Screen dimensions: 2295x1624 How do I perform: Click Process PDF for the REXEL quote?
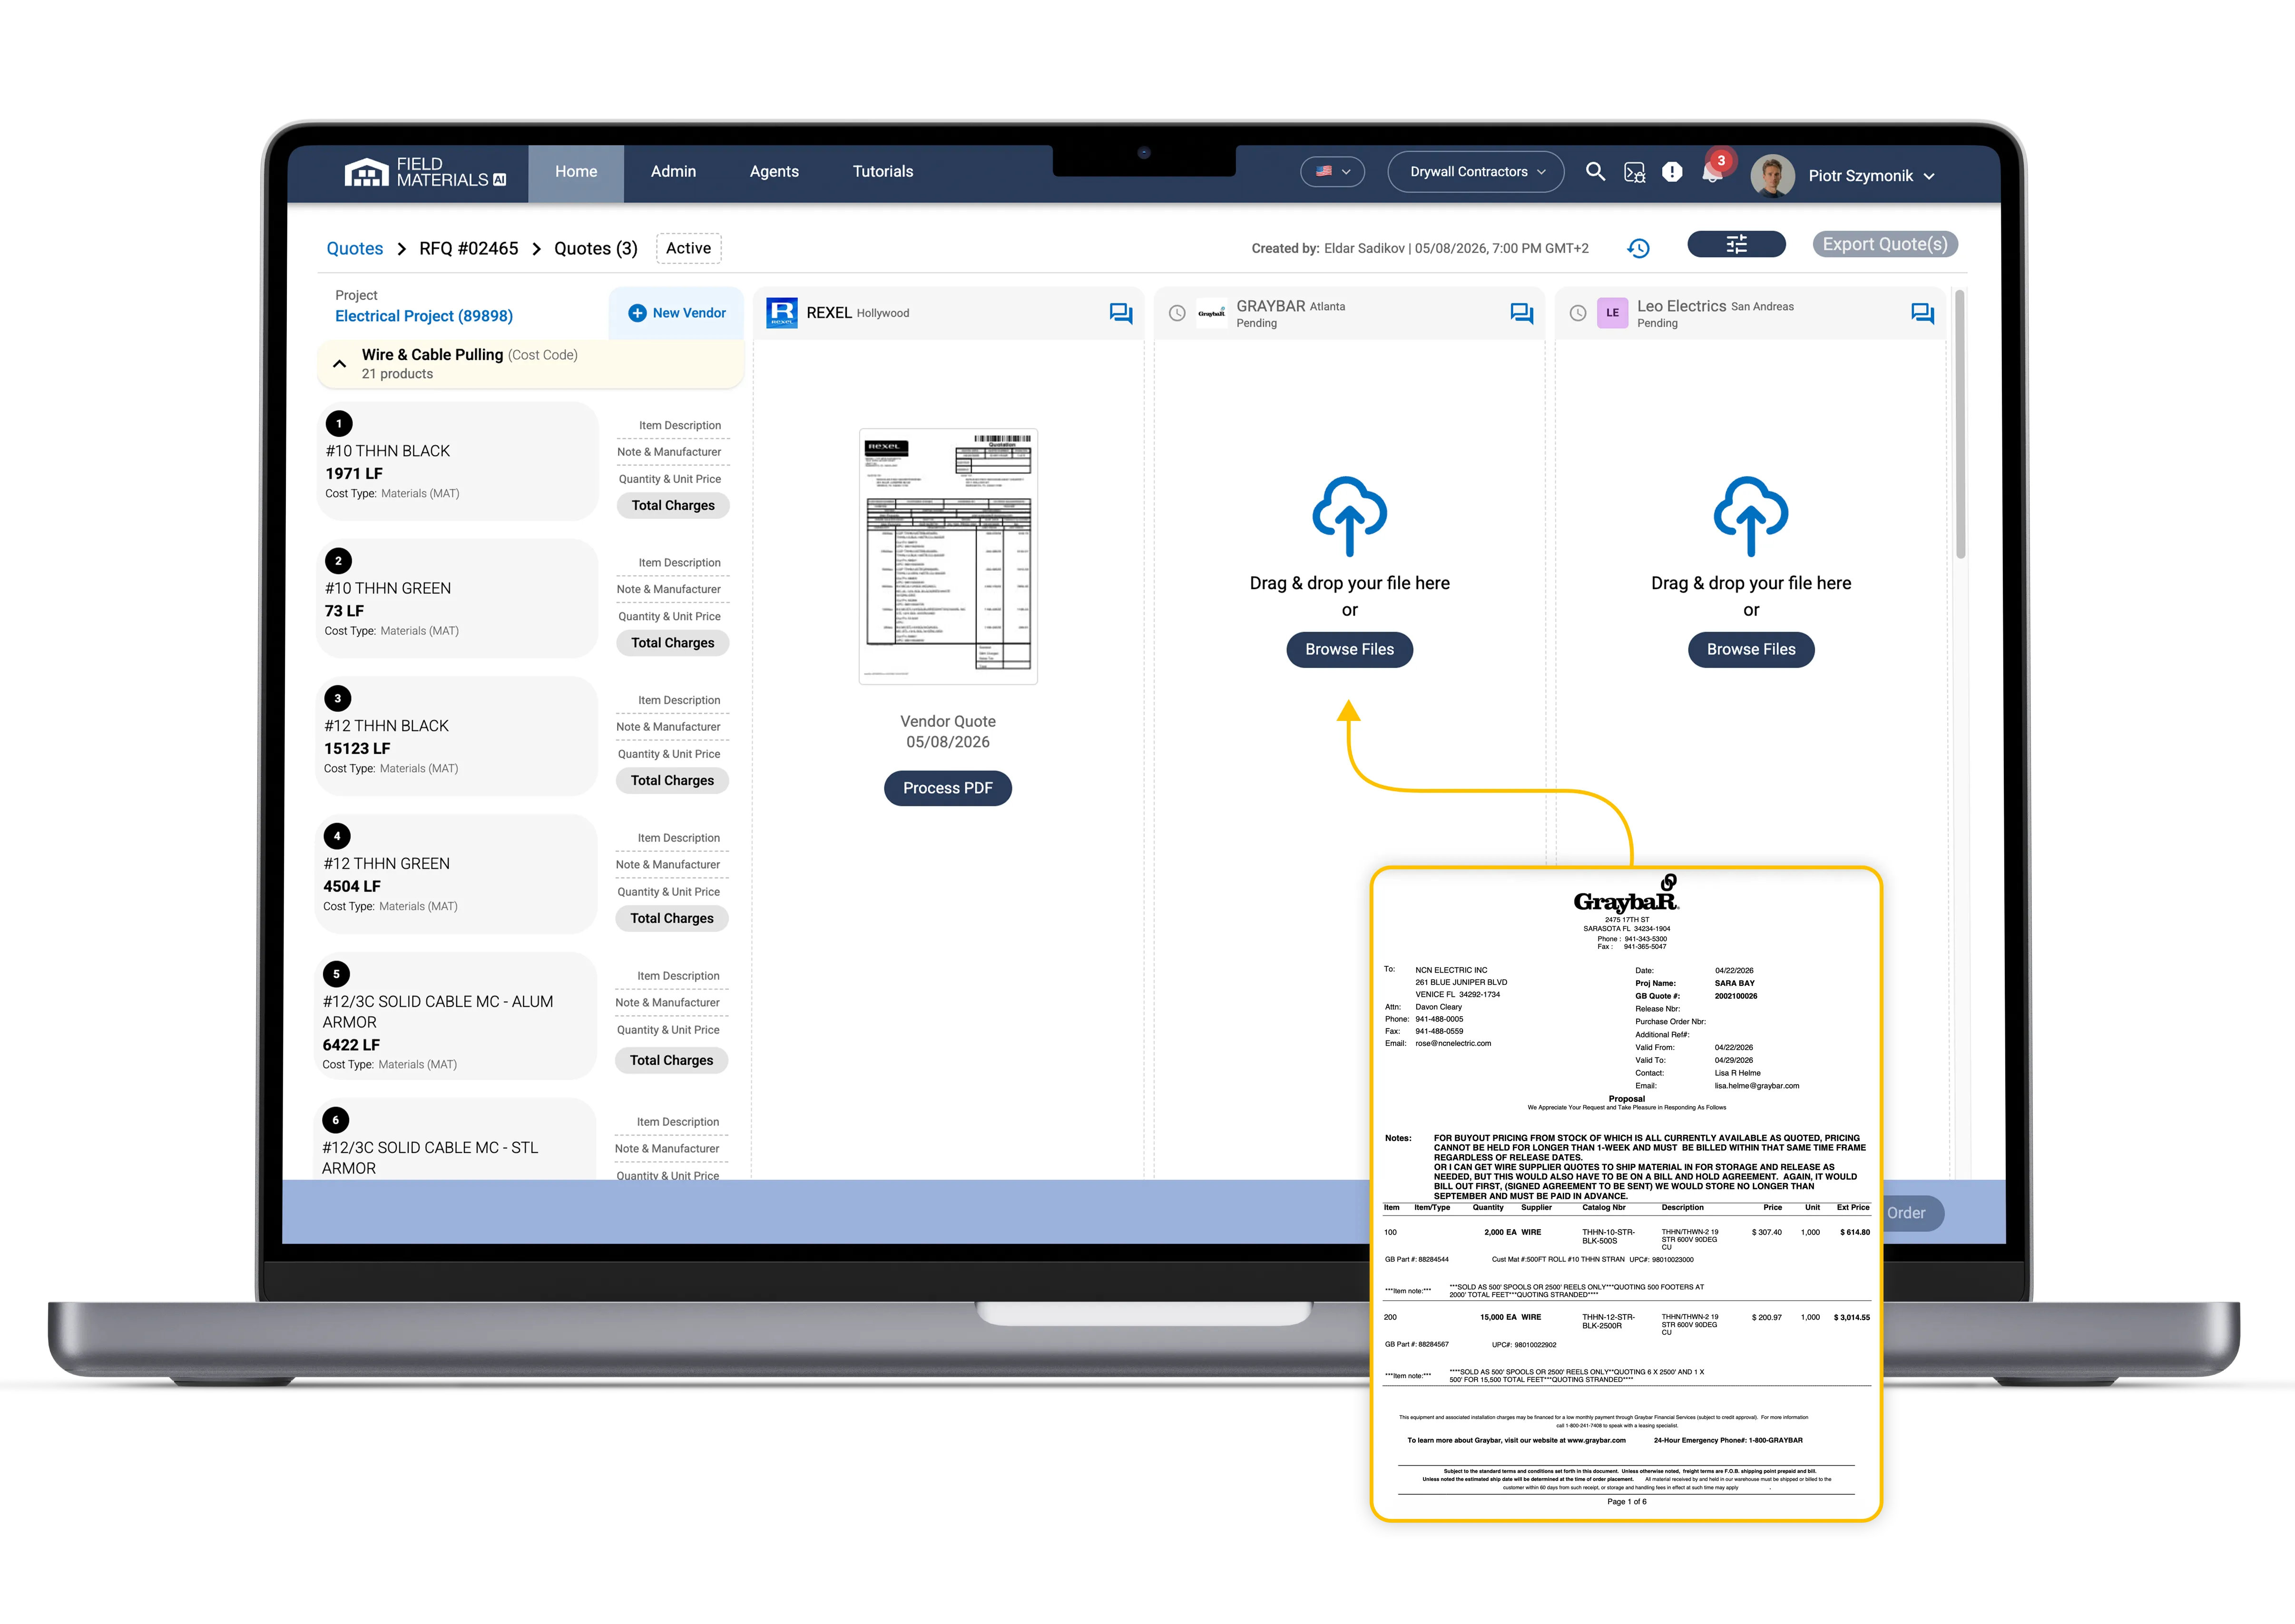947,788
